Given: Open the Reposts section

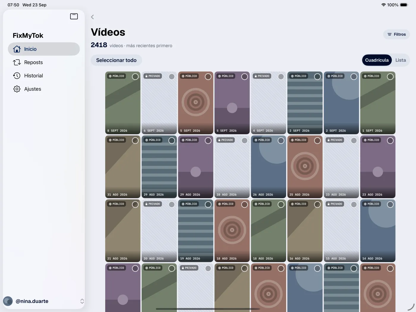Looking at the screenshot, I should click(x=44, y=62).
